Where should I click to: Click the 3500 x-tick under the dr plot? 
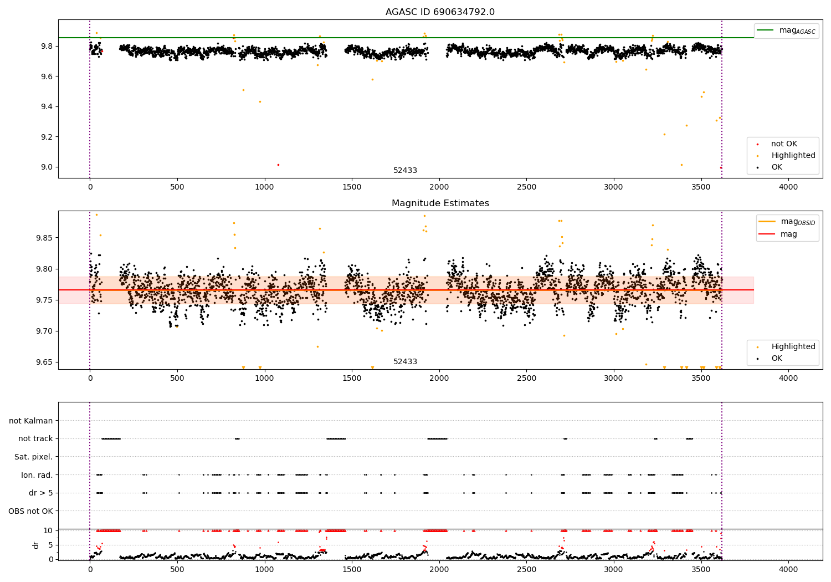pos(701,570)
